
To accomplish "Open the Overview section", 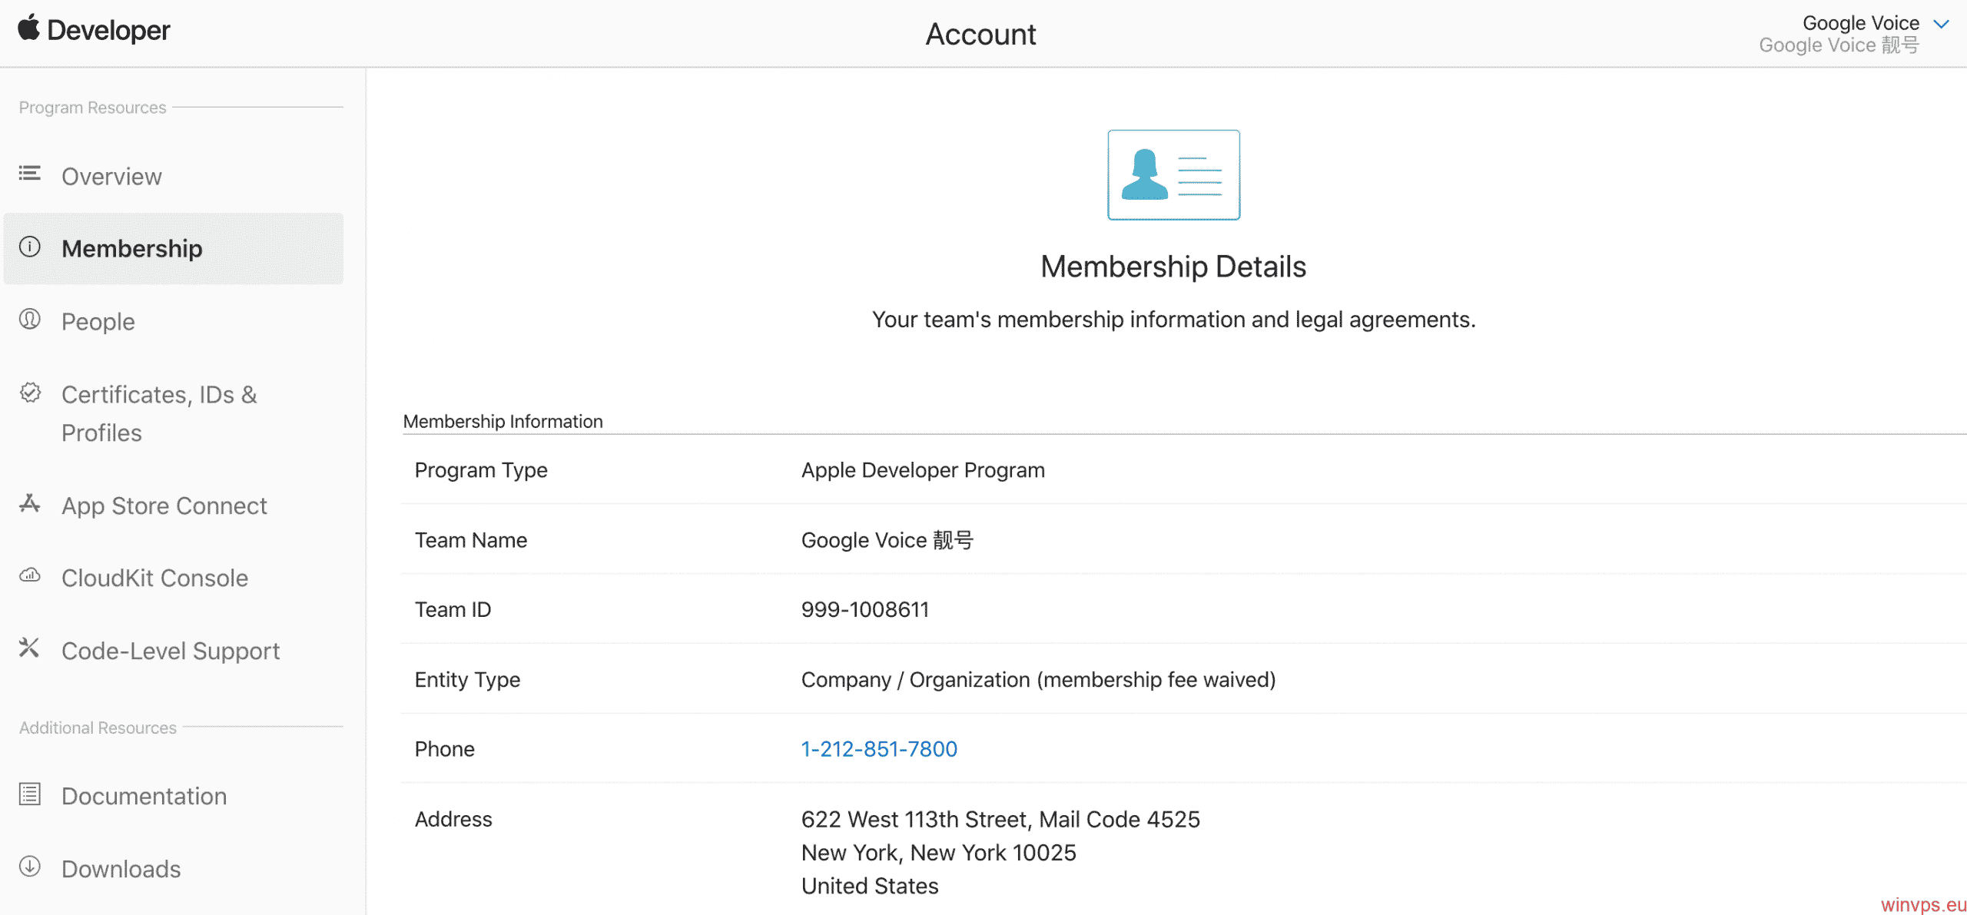I will tap(111, 176).
